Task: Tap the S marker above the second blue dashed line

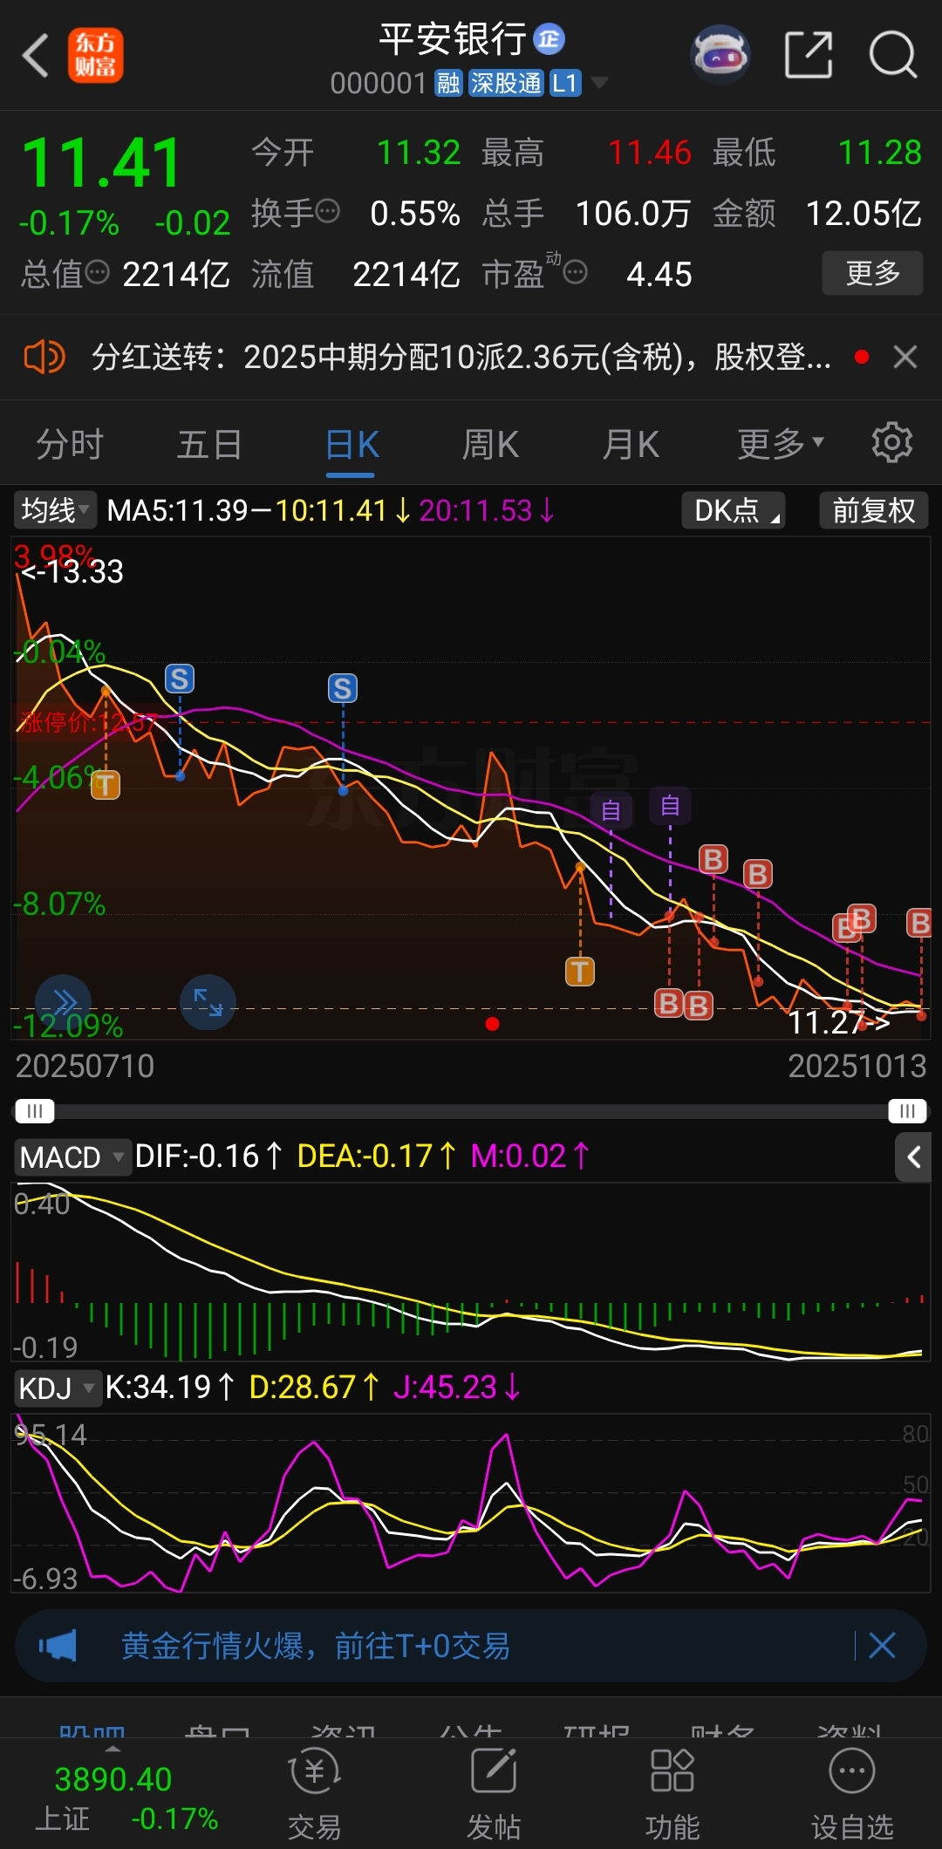Action: click(343, 688)
